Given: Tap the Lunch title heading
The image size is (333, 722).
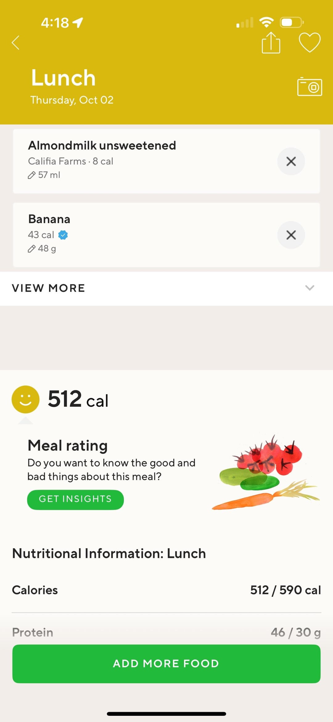Looking at the screenshot, I should pyautogui.click(x=64, y=78).
